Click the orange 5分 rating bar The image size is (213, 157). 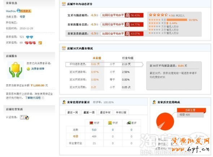tap(177, 20)
